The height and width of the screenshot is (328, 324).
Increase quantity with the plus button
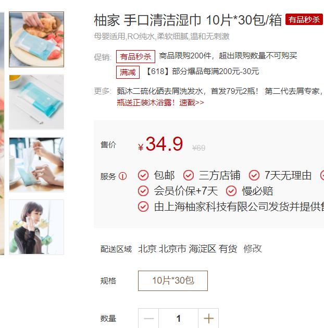(208, 319)
